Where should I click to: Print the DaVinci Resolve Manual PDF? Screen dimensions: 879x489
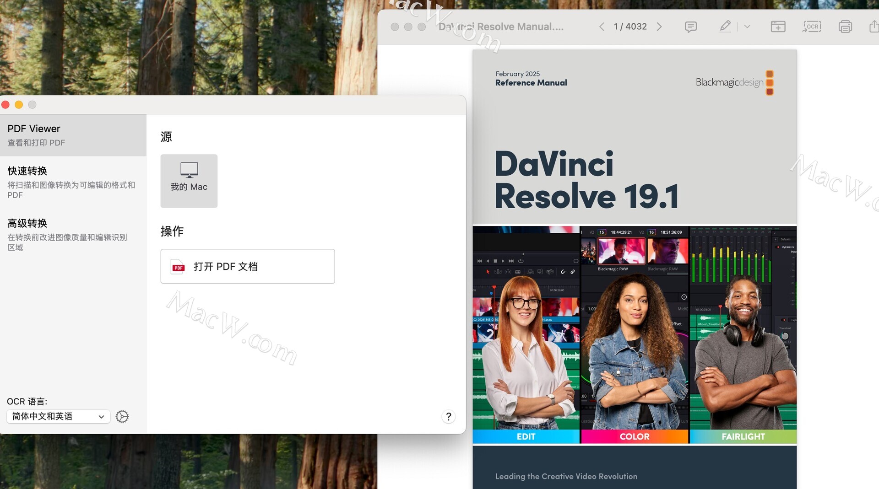tap(845, 27)
